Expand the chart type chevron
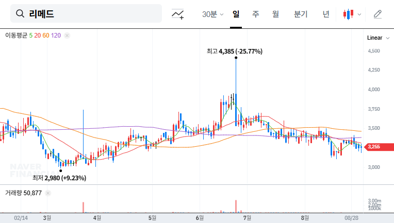The width and height of the screenshot is (394, 223). click(359, 14)
